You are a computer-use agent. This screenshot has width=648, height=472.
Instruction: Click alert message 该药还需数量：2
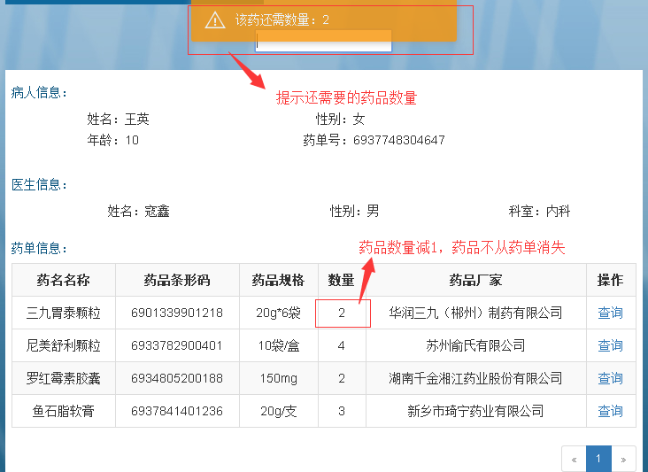282,19
